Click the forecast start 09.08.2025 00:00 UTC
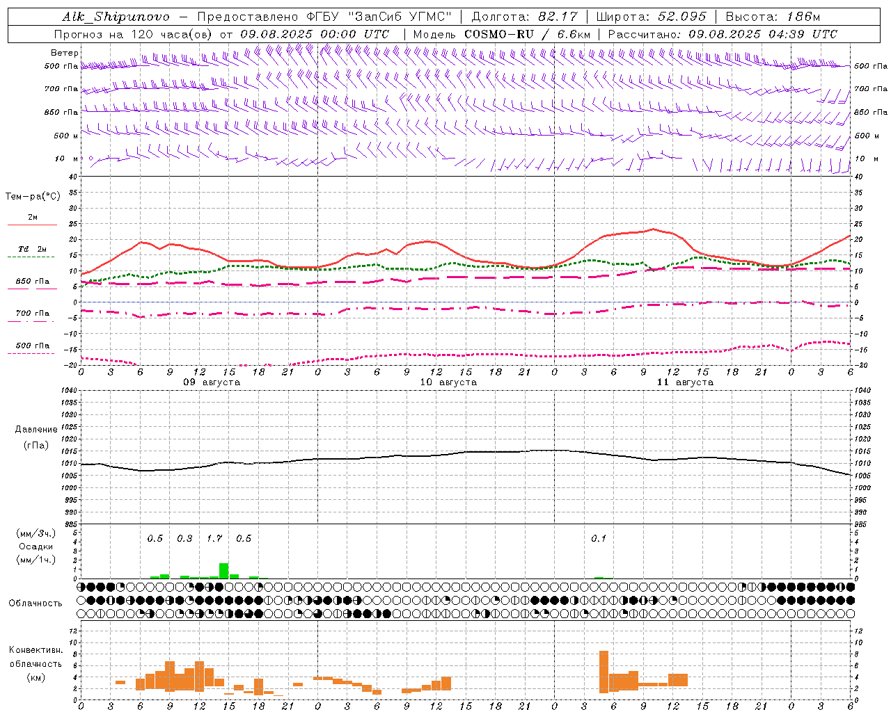This screenshot has height=712, width=891. pyautogui.click(x=315, y=34)
